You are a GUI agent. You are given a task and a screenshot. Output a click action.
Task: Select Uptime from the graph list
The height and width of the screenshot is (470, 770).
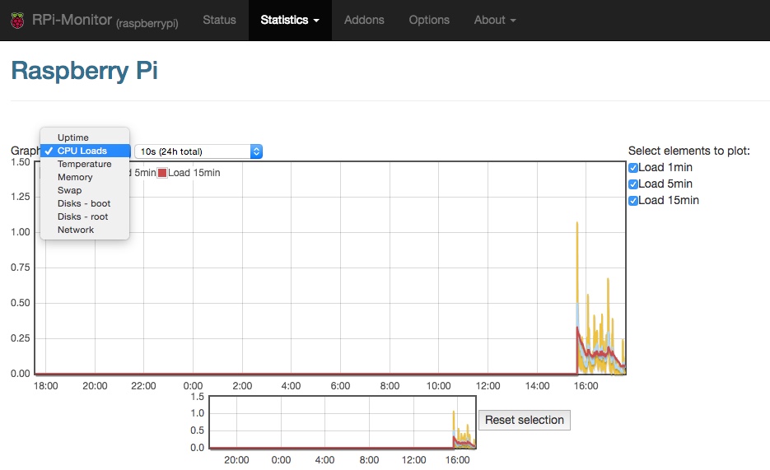coord(73,137)
